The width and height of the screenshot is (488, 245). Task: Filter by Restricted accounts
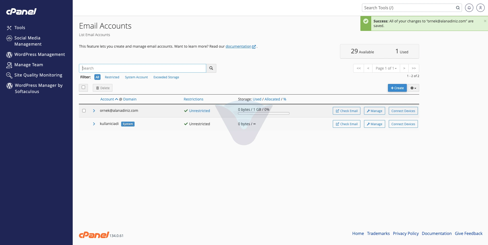(112, 77)
